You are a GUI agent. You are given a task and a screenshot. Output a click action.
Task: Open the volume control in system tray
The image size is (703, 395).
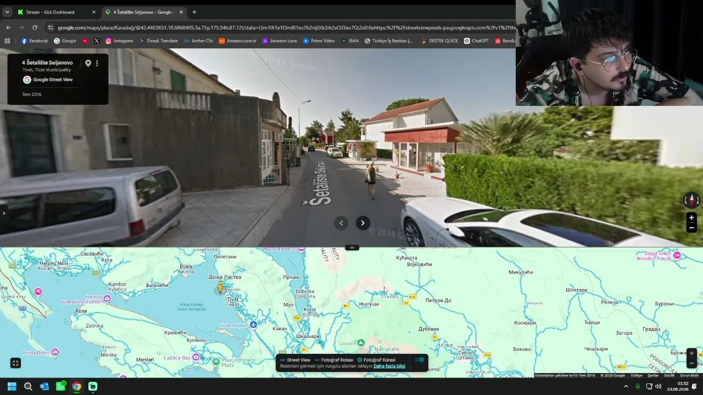tap(658, 386)
